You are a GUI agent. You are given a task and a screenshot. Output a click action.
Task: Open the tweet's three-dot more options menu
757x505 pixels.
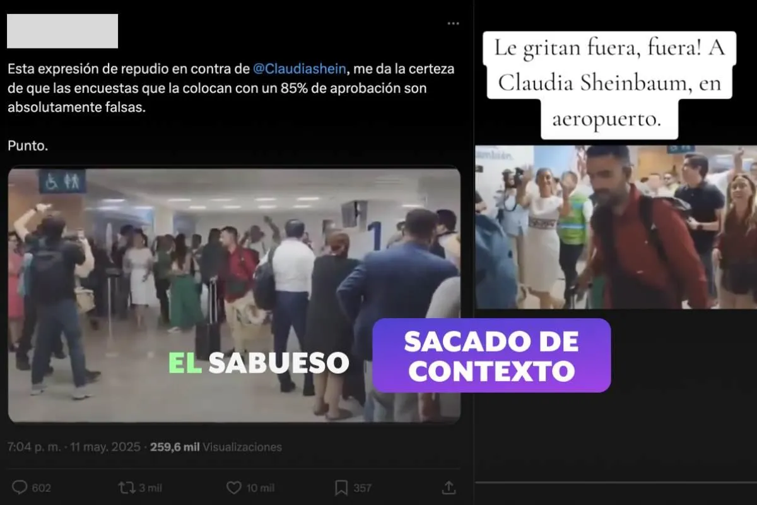453,23
